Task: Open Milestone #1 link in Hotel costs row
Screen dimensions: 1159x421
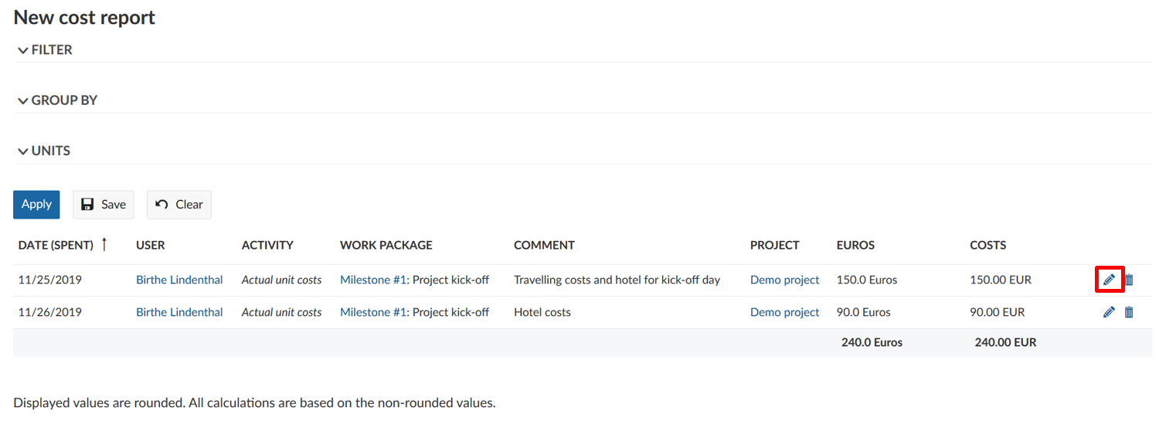Action: coord(373,312)
